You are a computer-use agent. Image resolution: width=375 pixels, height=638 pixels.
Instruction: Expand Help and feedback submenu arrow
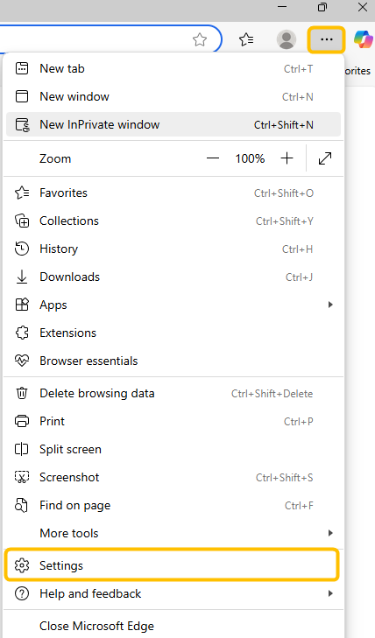tap(330, 593)
